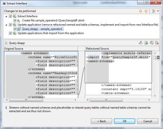Click second compare navigation icon
The image size is (163, 129).
(146, 43)
